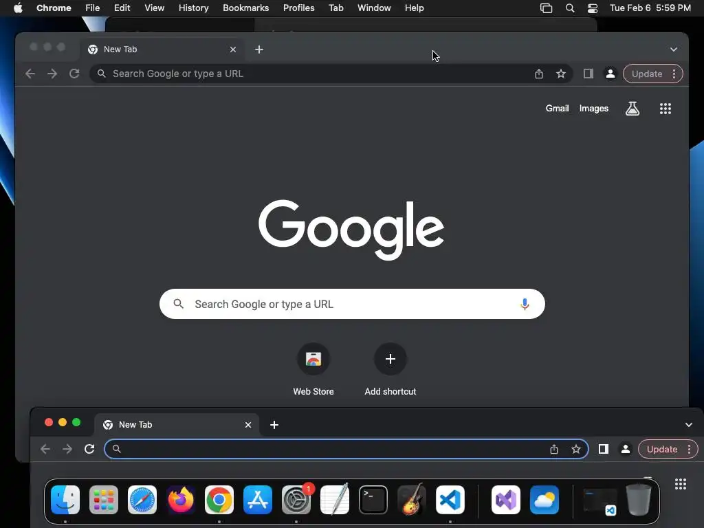
Task: Open the Apple menu
Action: pos(18,8)
